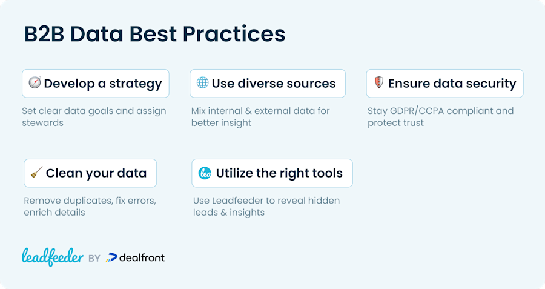Select the Ensure data security card

click(445, 84)
